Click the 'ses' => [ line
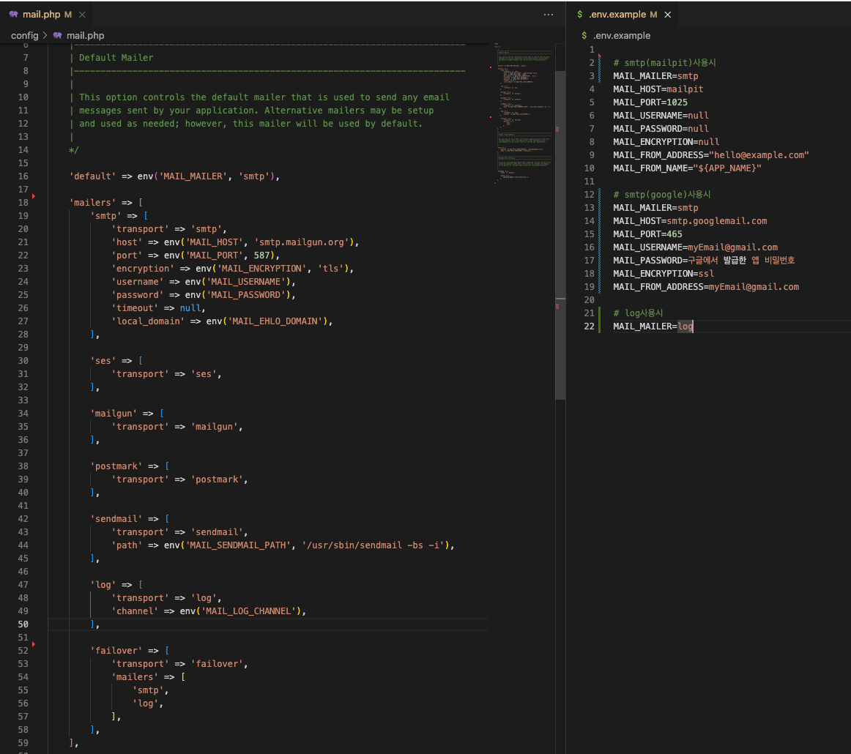 [x=116, y=361]
